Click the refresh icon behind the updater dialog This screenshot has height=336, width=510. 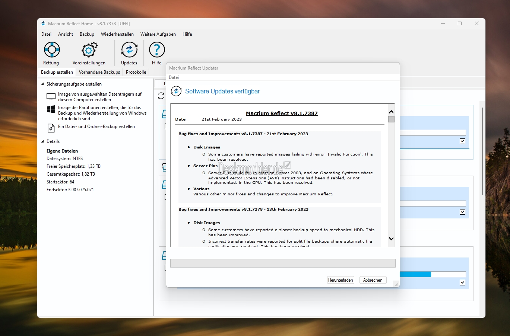point(161,96)
